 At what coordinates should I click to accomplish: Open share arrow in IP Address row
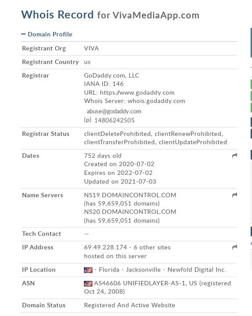[x=234, y=247]
